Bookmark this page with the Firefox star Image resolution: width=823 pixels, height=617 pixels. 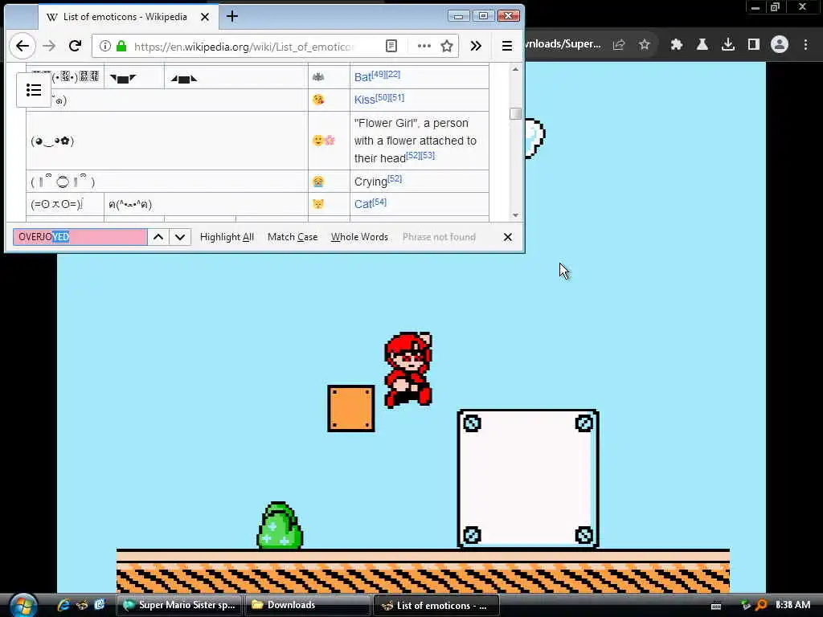click(x=447, y=46)
